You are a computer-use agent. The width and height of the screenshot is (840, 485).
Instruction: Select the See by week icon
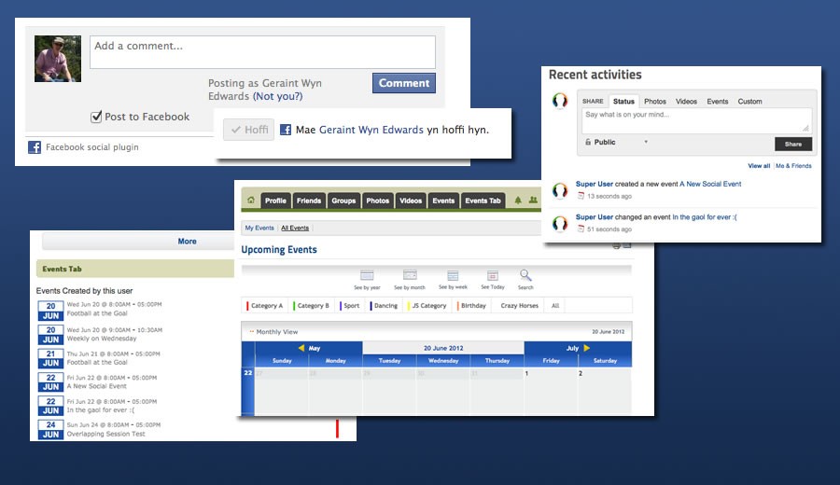point(453,275)
